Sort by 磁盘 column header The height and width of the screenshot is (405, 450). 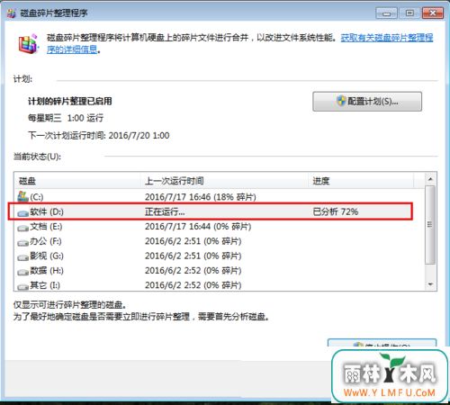coord(77,181)
